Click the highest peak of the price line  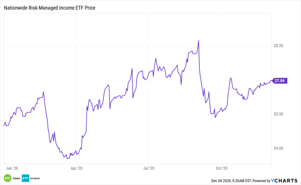pyautogui.click(x=199, y=40)
